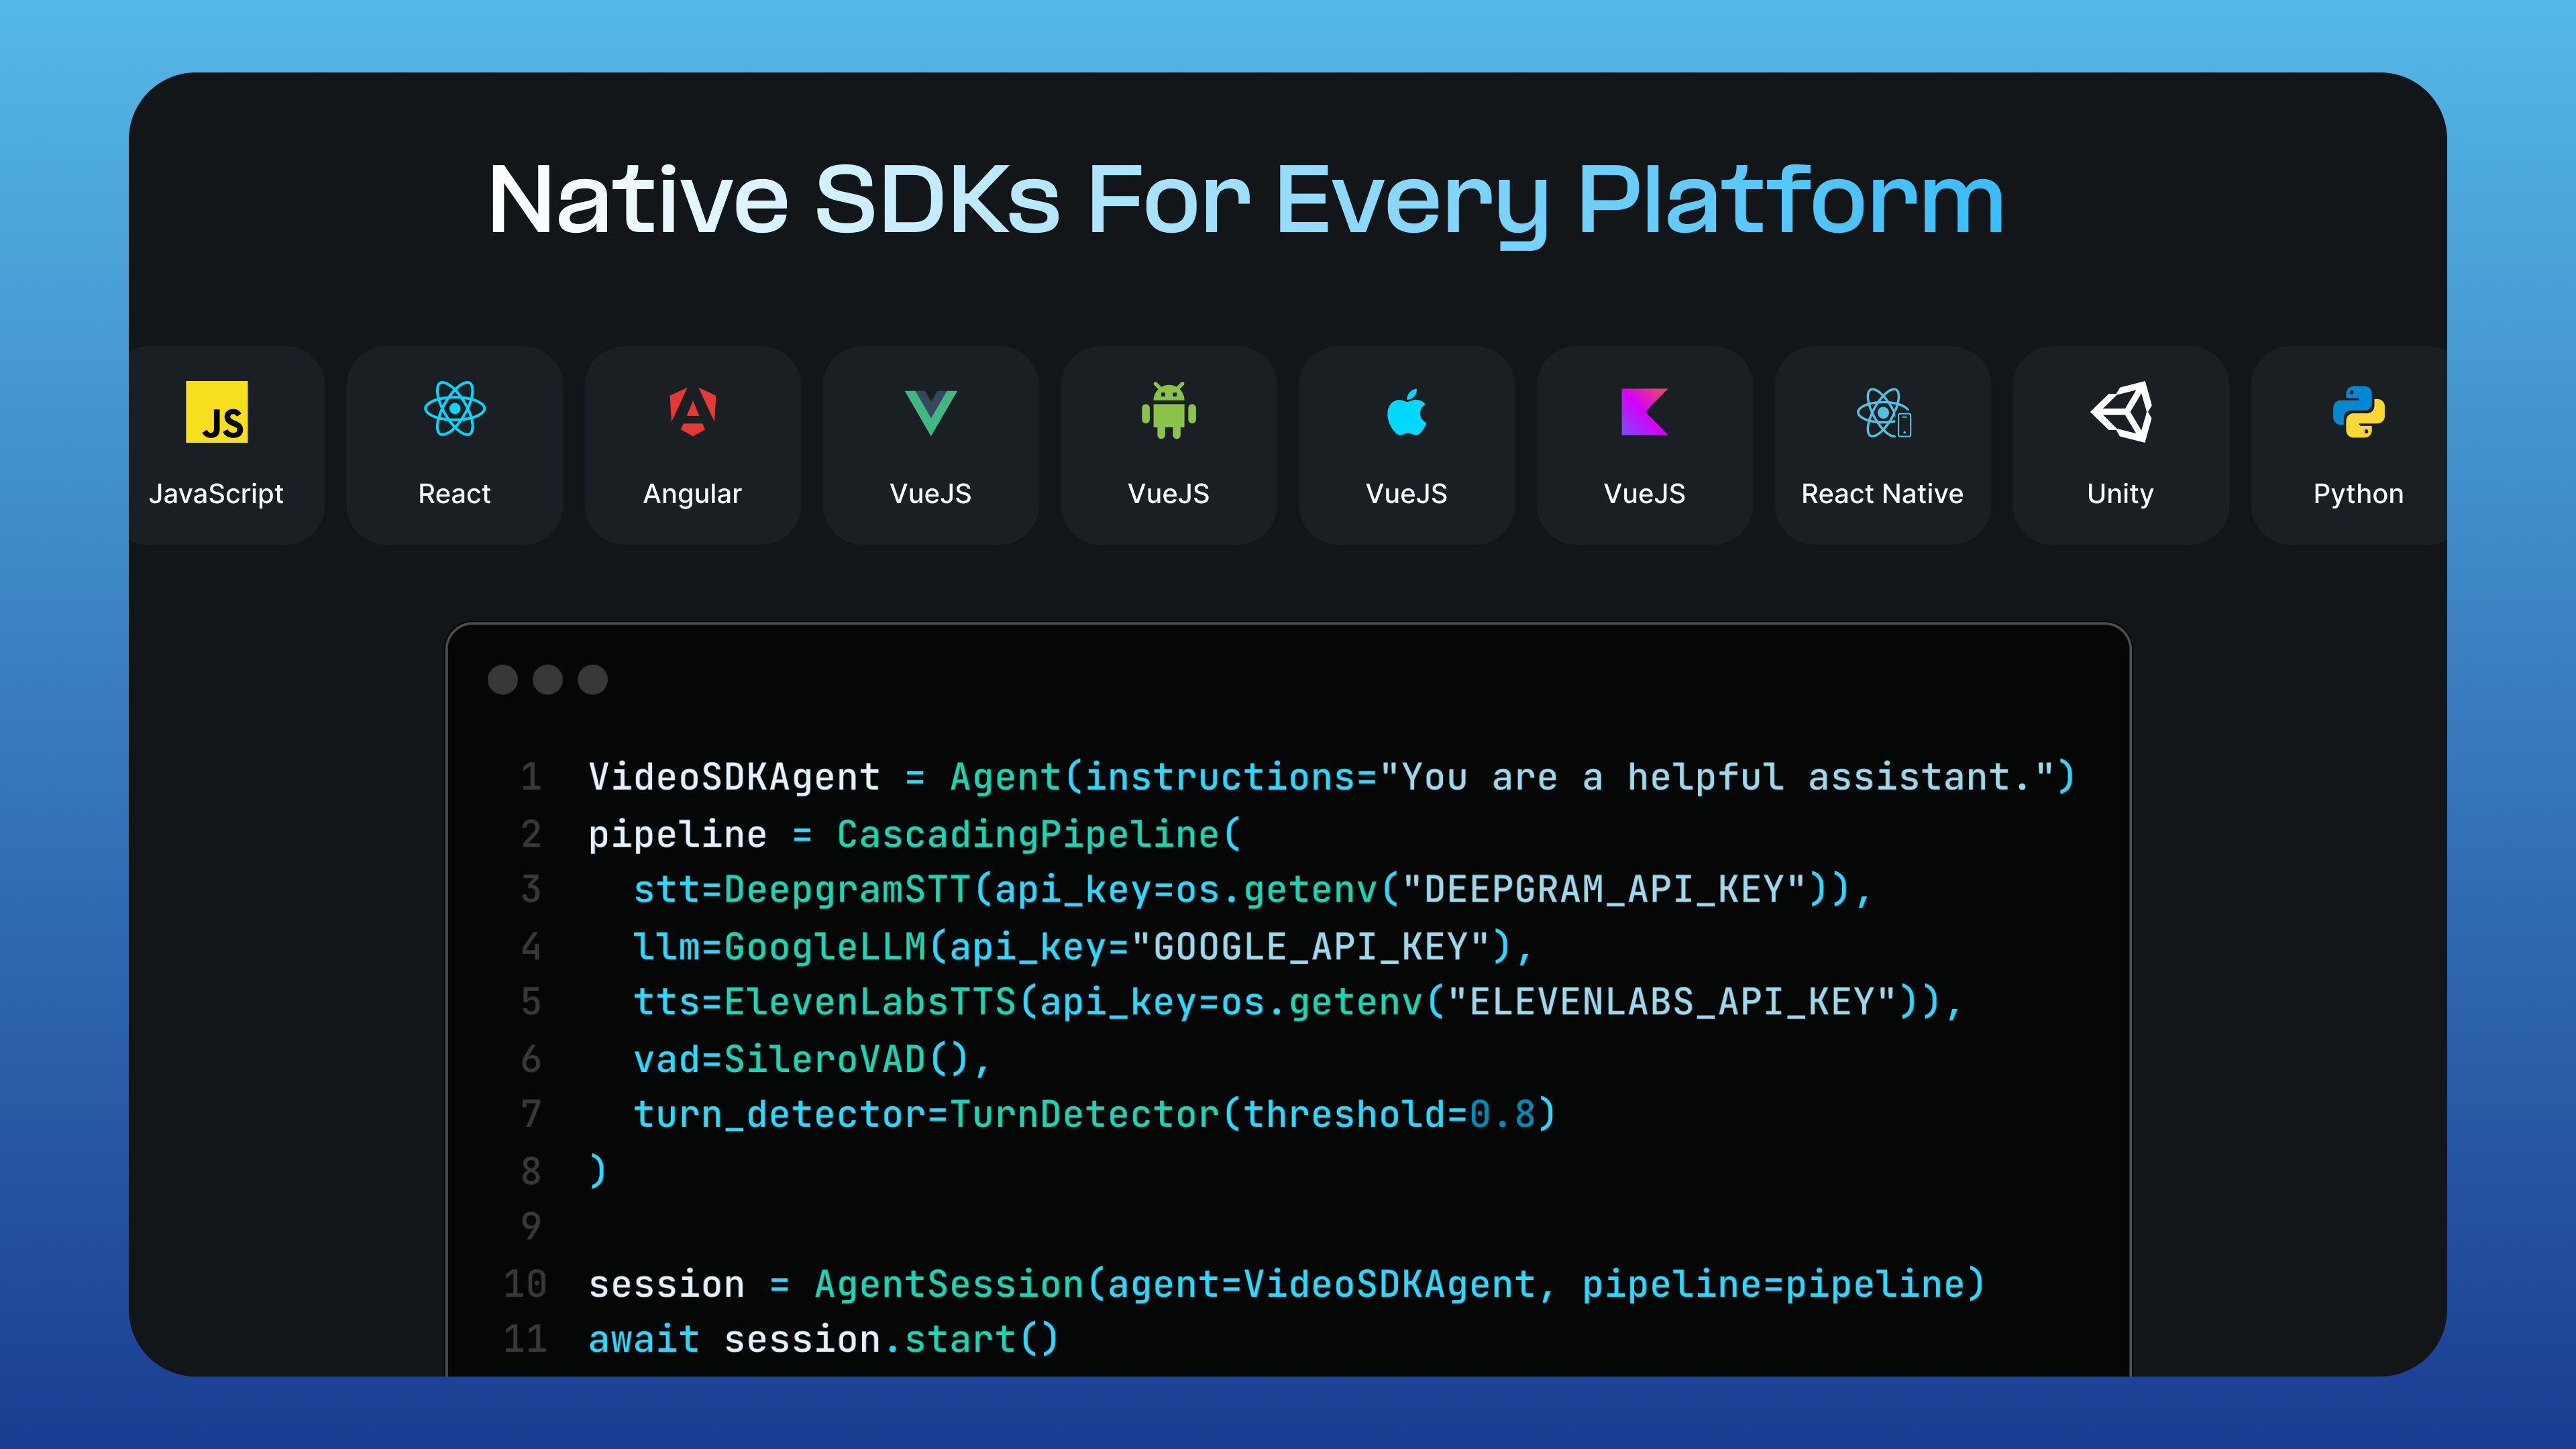Click line number 9 in code gutter
The height and width of the screenshot is (1449, 2576).
click(530, 1226)
